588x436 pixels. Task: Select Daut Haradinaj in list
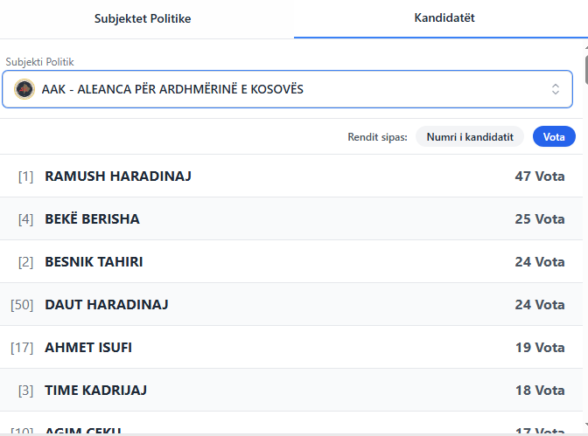pyautogui.click(x=107, y=304)
